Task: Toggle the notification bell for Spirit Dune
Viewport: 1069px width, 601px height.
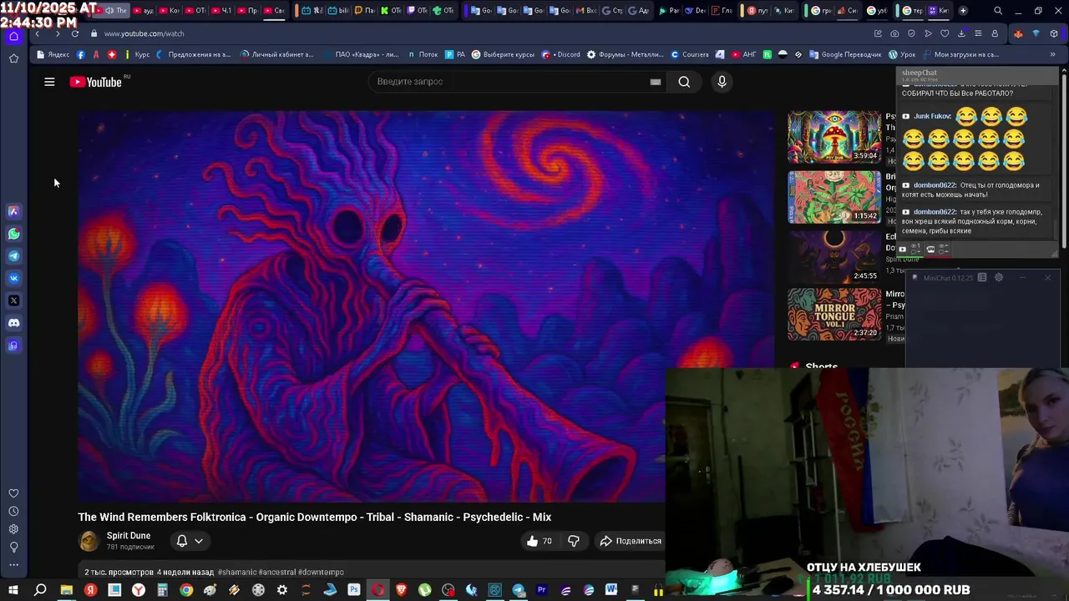Action: (181, 541)
